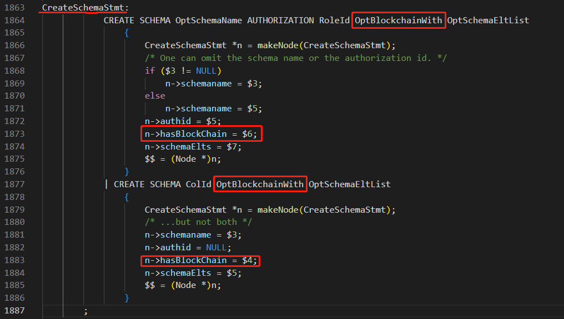564x319 pixels.
Task: Click n->authid = NULL statement
Action: 188,247
